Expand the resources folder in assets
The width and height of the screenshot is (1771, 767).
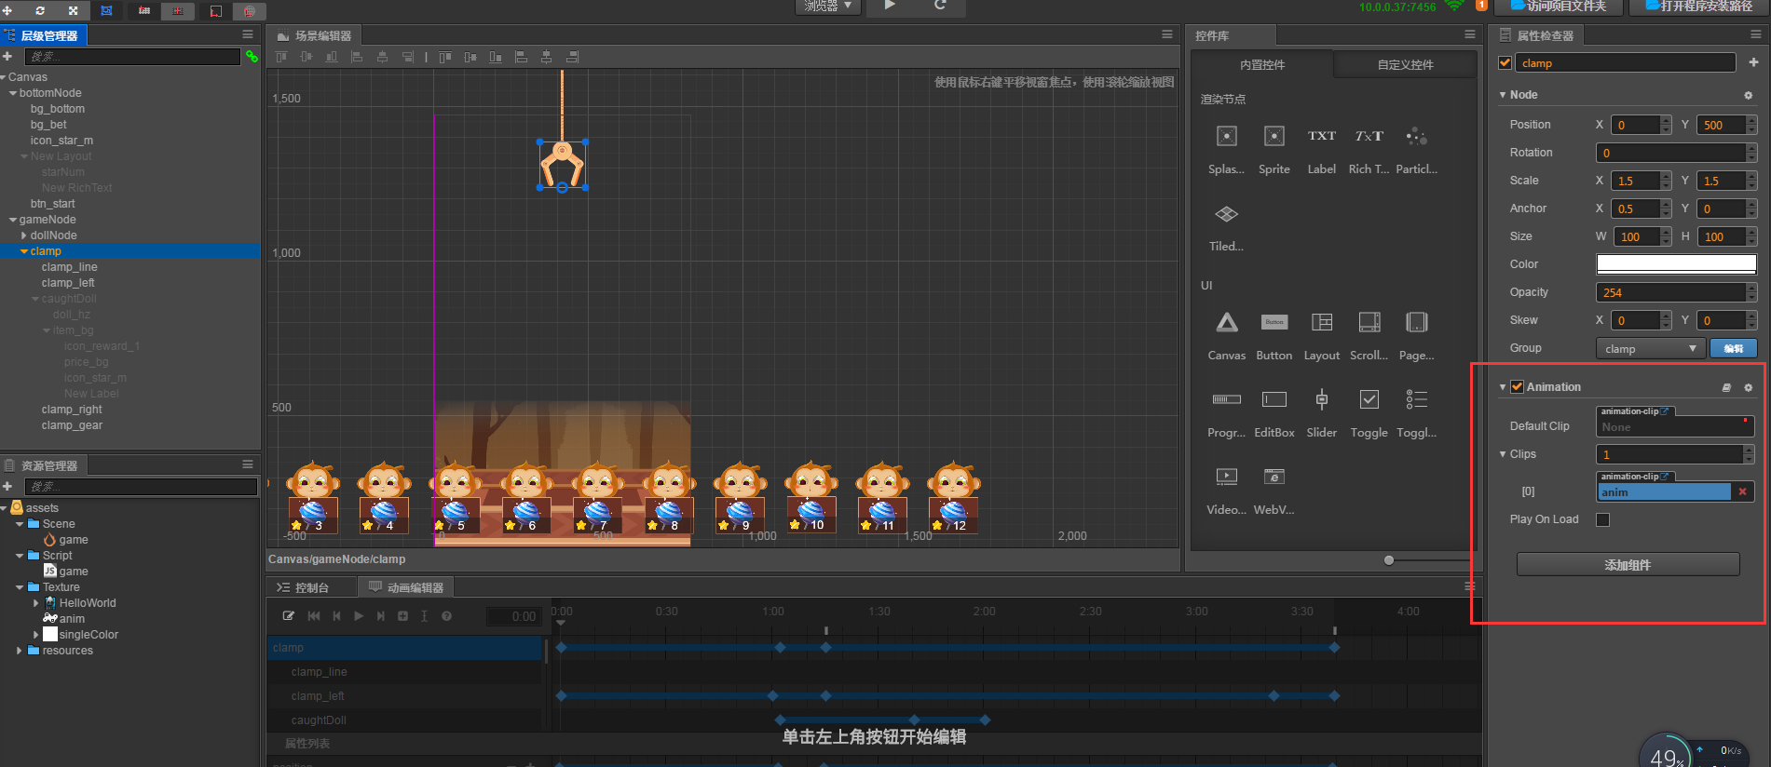pyautogui.click(x=20, y=651)
